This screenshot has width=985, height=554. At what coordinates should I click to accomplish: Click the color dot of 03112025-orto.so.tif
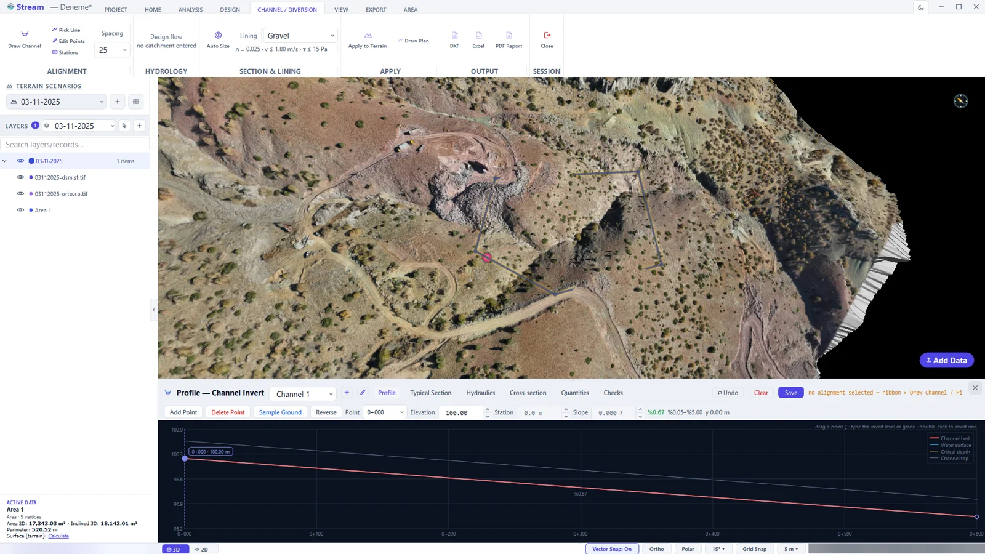(31, 194)
